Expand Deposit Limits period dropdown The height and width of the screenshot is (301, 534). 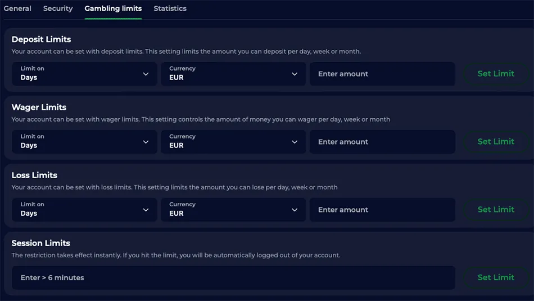click(x=84, y=73)
